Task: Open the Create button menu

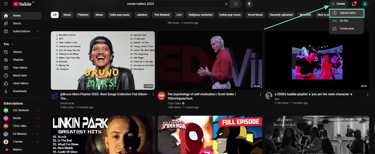Action: (x=338, y=4)
